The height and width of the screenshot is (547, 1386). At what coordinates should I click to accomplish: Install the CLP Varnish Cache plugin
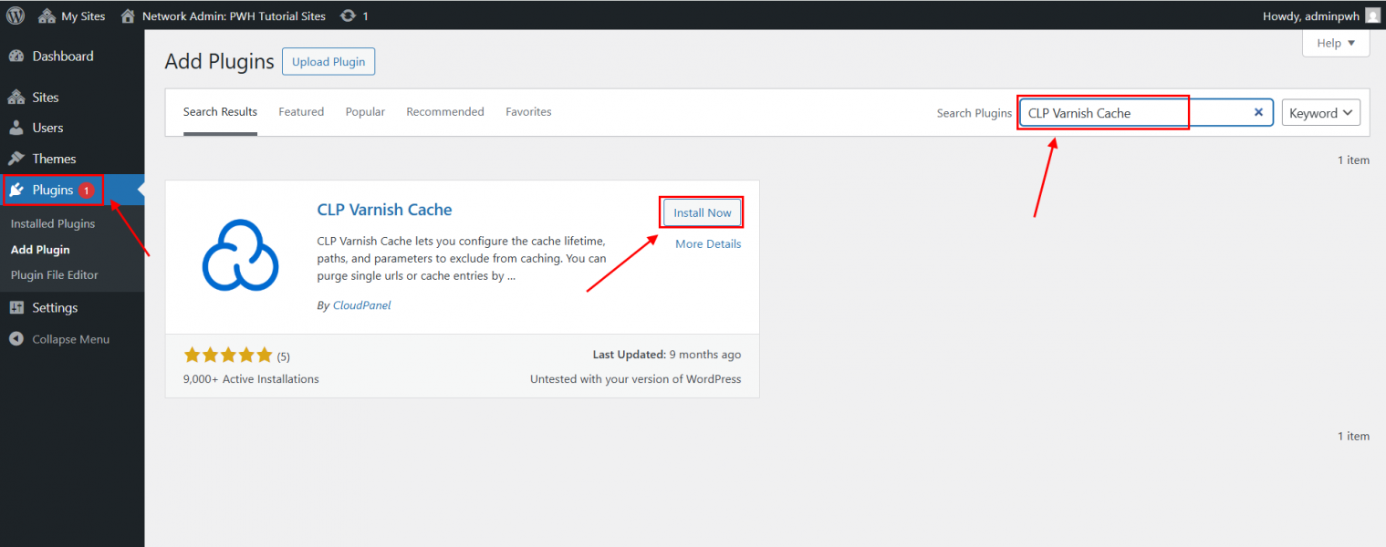point(703,212)
